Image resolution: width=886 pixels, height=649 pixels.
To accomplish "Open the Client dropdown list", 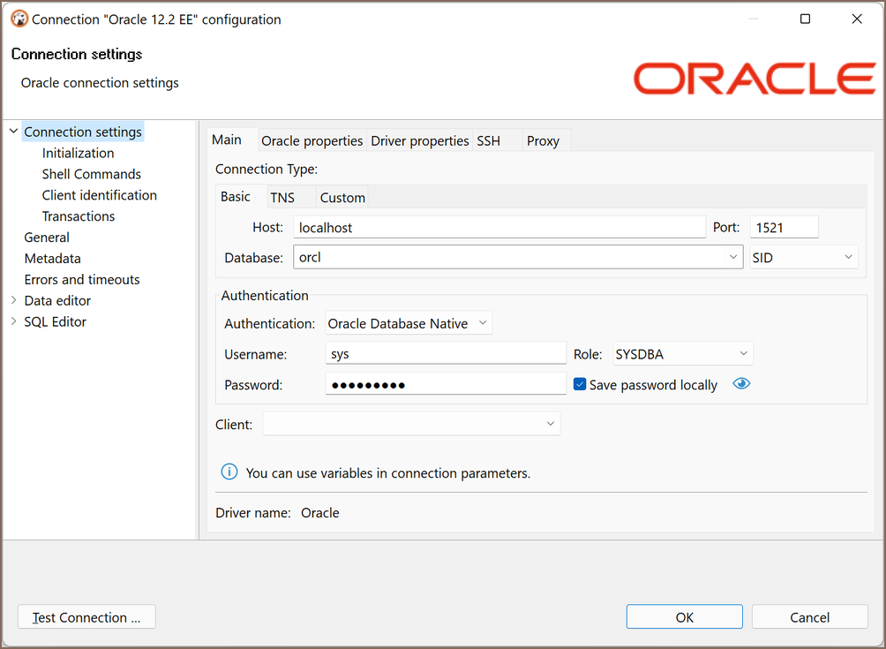I will tap(411, 424).
